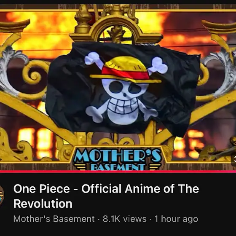Click the Mother's Basement logo in thumbnail
The width and height of the screenshot is (236, 236).
(118, 158)
